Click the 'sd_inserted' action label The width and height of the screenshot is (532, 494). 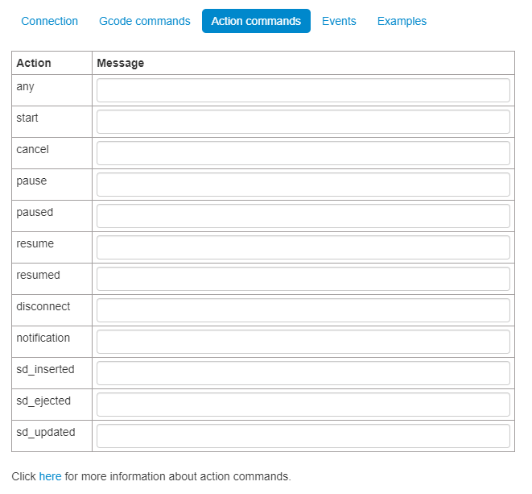[45, 370]
